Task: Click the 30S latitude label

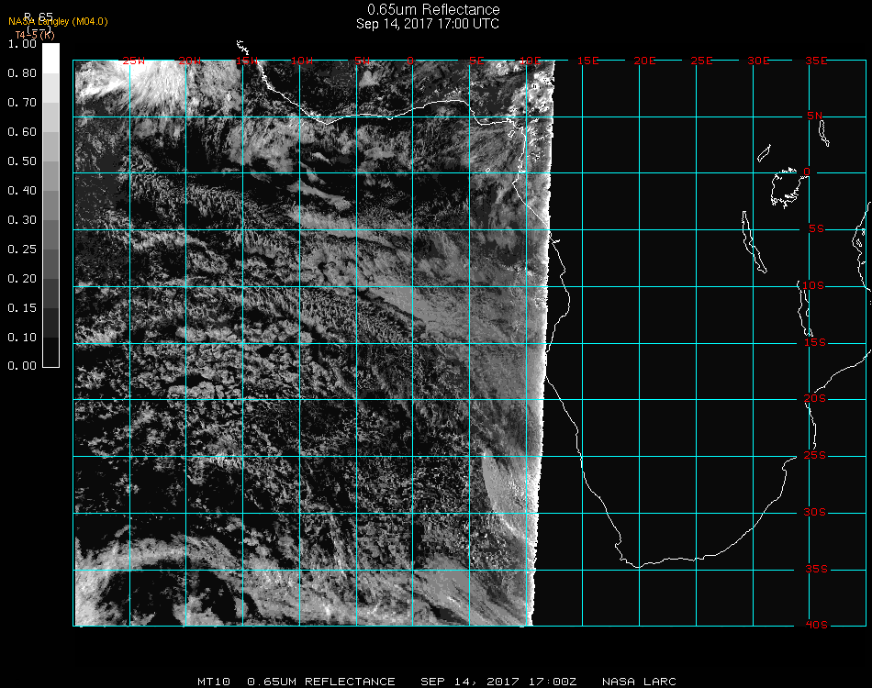Action: pos(815,513)
